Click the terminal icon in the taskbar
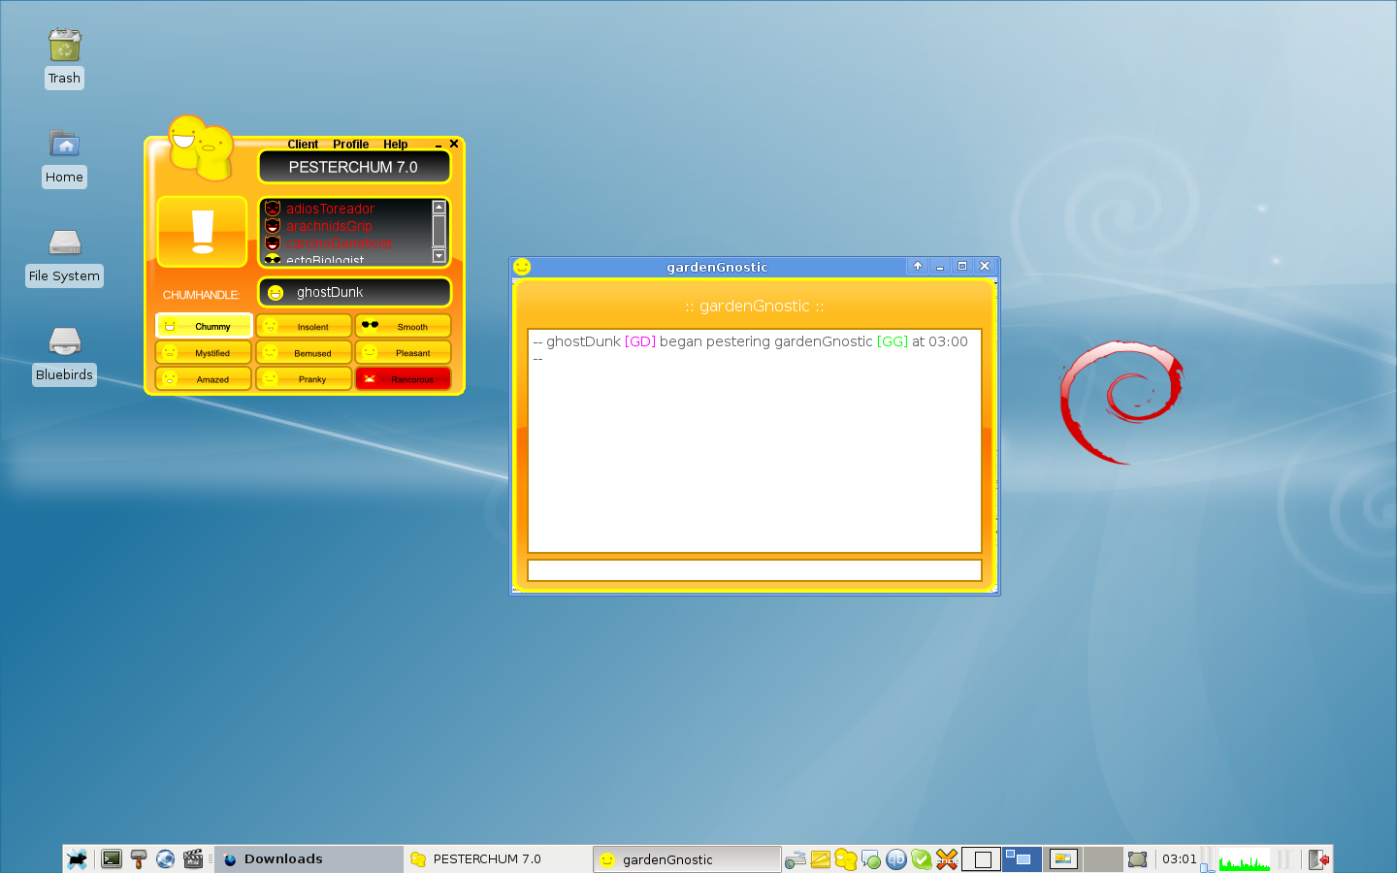 click(x=112, y=859)
